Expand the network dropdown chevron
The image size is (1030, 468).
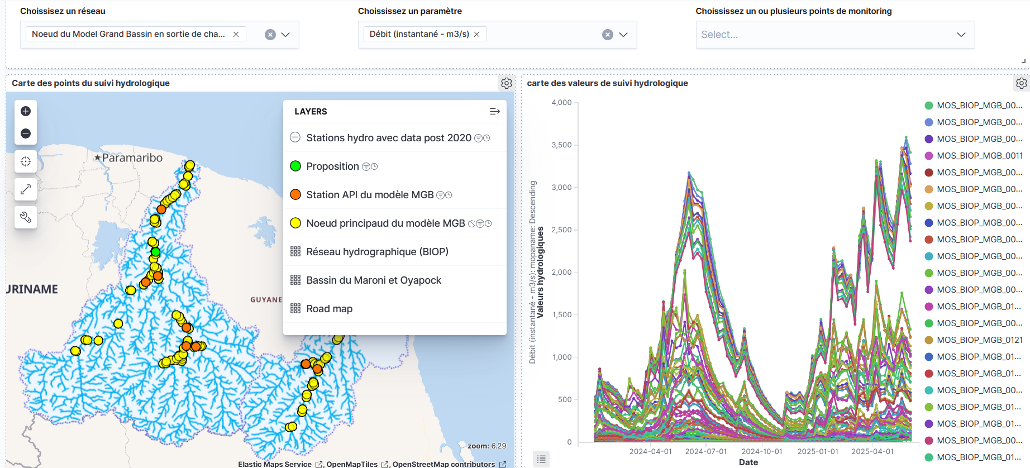285,35
